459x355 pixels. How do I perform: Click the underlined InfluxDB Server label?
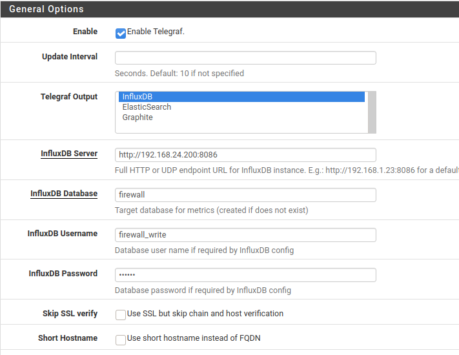[x=69, y=154]
